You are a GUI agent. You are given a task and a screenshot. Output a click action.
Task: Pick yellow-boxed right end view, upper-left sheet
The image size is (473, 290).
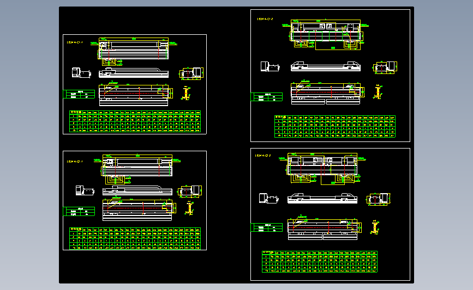[x=192, y=73]
